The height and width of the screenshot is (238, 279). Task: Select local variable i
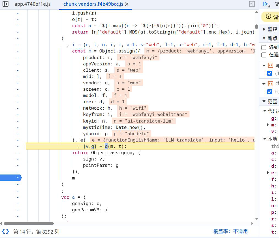coord(273,192)
